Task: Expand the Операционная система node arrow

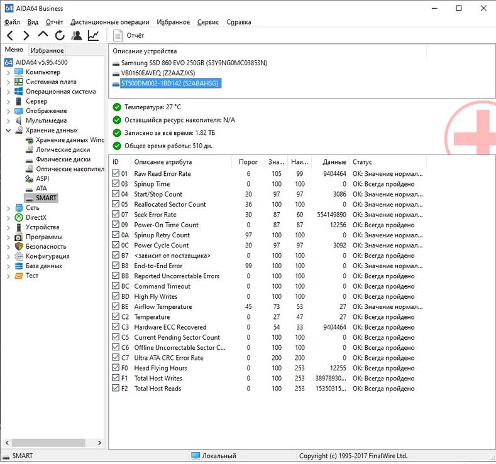Action: (9, 92)
